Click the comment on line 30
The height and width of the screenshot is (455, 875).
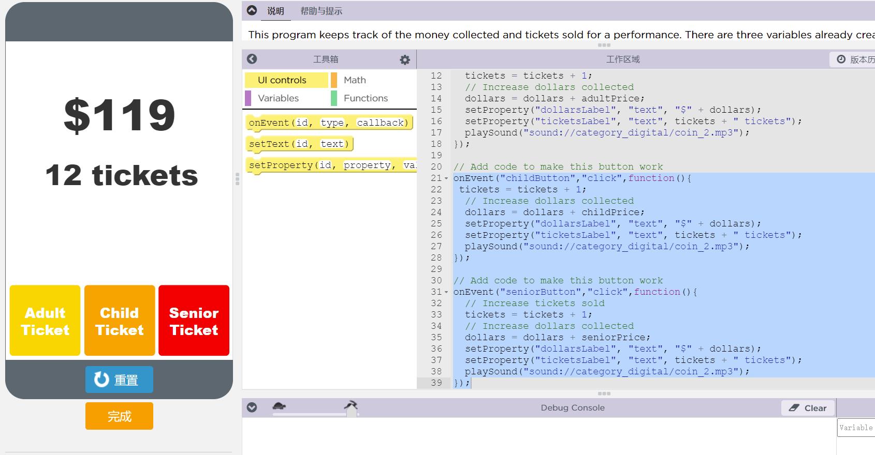pos(558,280)
